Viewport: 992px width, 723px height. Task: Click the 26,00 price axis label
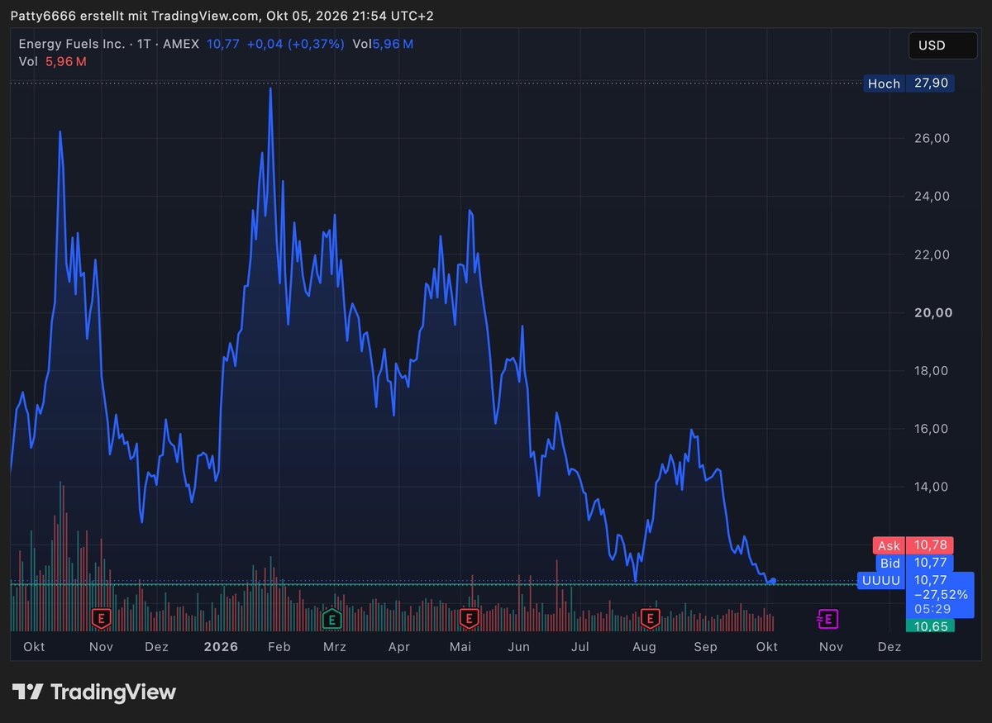(x=933, y=138)
